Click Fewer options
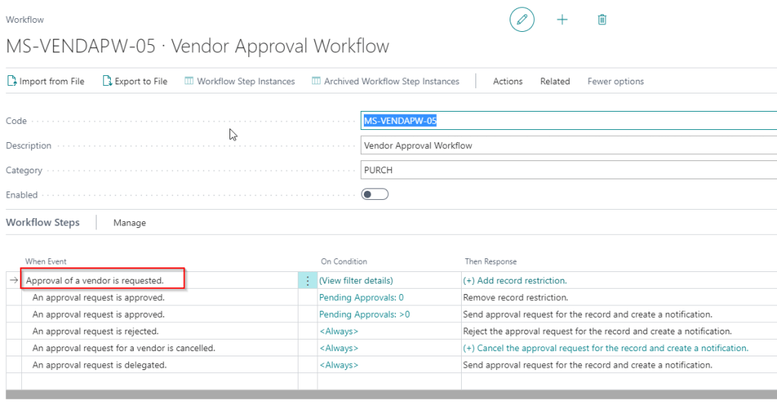 point(615,81)
